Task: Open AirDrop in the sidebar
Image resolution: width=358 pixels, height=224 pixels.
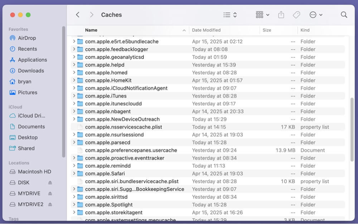Action: [x=27, y=38]
